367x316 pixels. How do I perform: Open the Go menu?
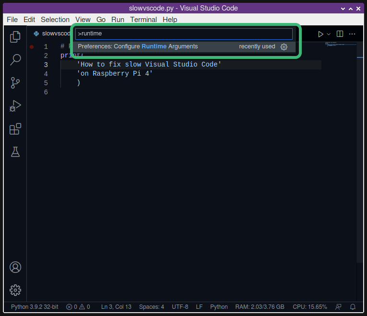pos(101,20)
